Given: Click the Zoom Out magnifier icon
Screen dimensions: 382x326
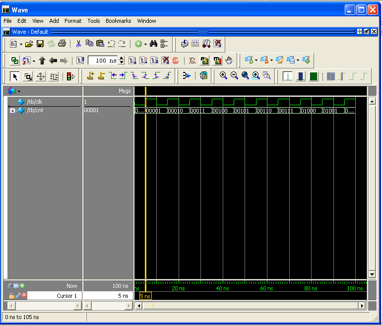Looking at the screenshot, I should click(234, 76).
